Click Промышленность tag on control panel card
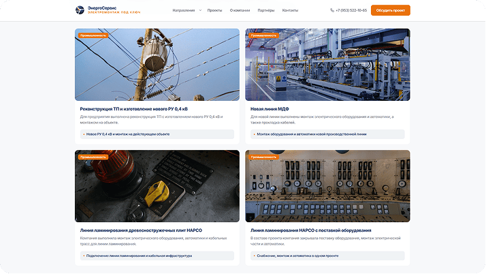This screenshot has height=274, width=486. click(x=263, y=157)
